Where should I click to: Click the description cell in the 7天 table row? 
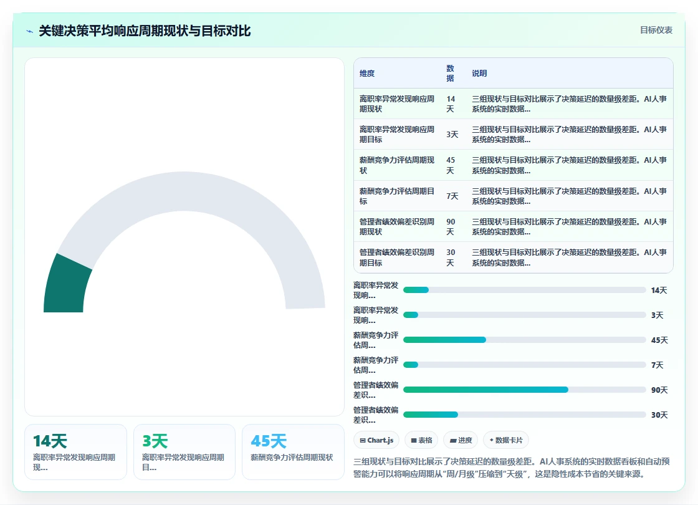570,196
